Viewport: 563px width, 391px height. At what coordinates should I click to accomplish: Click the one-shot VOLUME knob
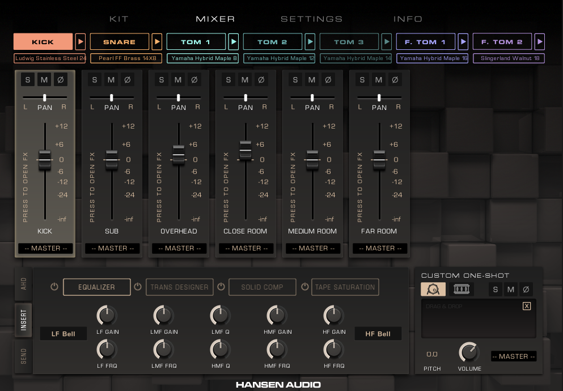[468, 352]
